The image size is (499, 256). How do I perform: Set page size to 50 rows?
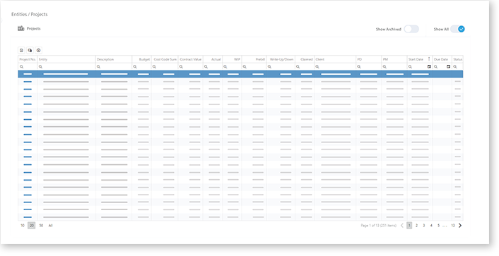tap(41, 226)
